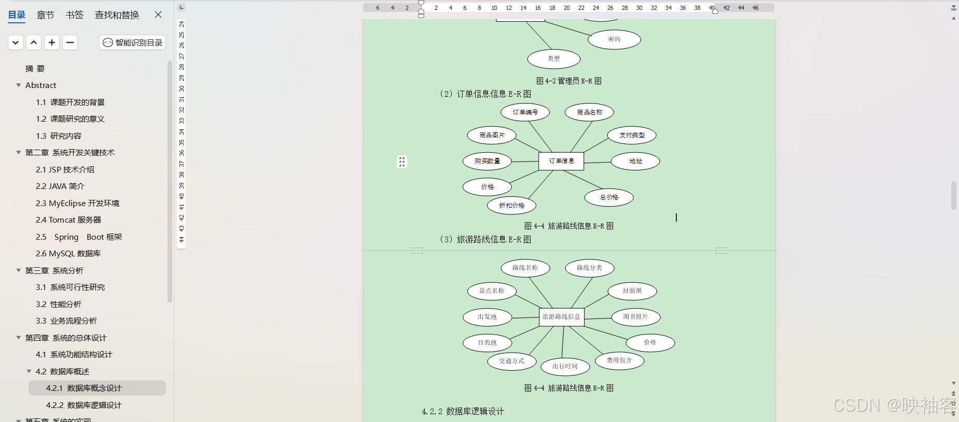This screenshot has width=959, height=422.
Task: Click the 费用包含 ellipse
Action: (x=619, y=360)
